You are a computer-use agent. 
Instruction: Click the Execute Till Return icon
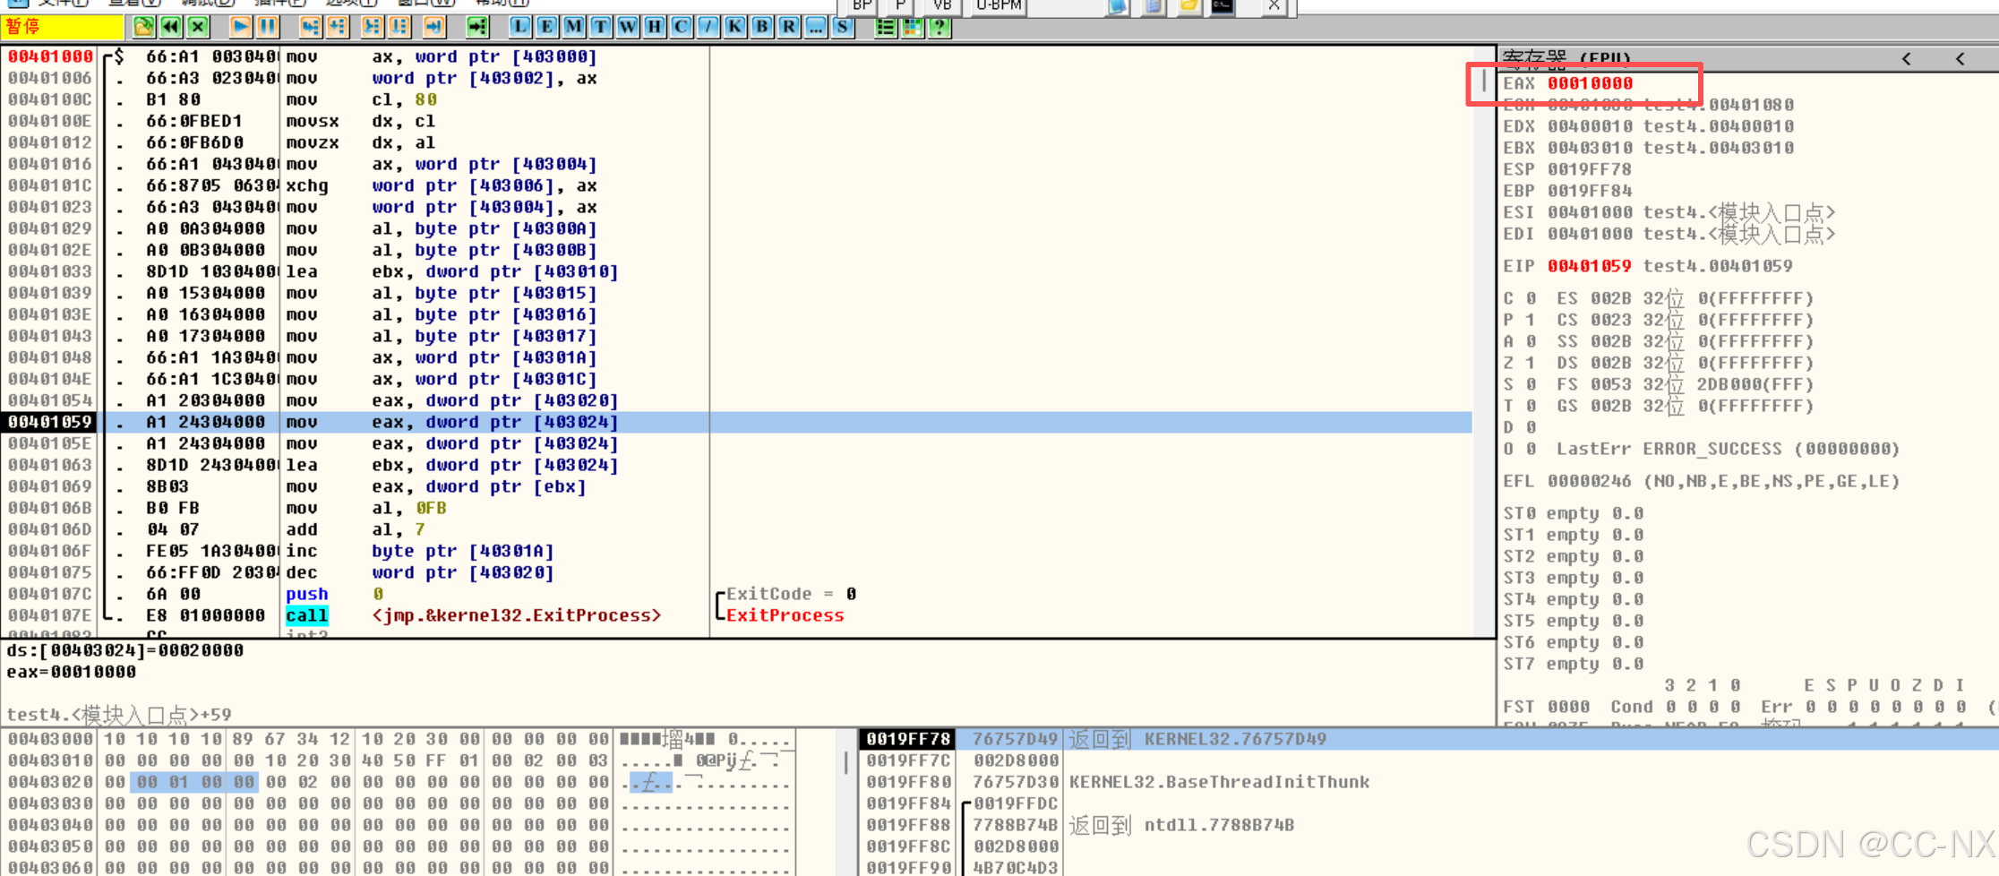coord(434,27)
